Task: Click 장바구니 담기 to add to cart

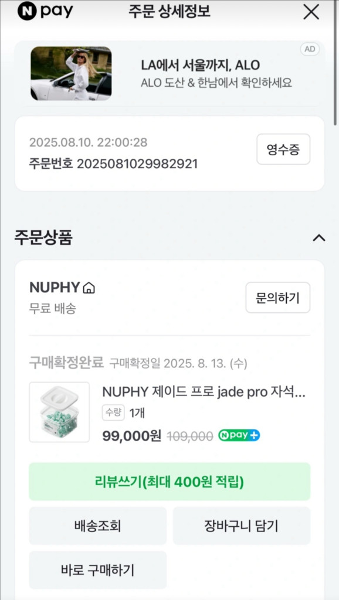Action: coord(242,526)
